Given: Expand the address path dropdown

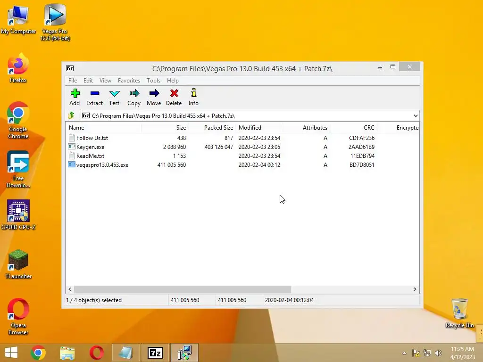Looking at the screenshot, I should click(x=416, y=116).
